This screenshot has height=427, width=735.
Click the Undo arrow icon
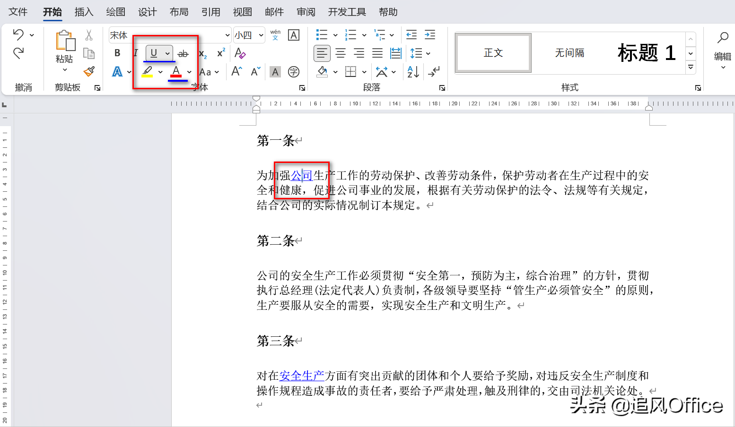point(18,34)
